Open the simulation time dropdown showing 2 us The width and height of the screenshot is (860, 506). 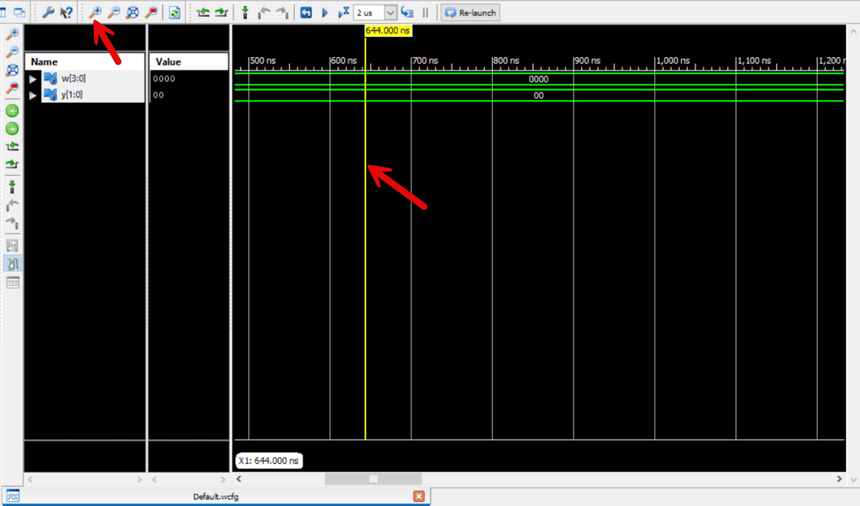coord(390,13)
